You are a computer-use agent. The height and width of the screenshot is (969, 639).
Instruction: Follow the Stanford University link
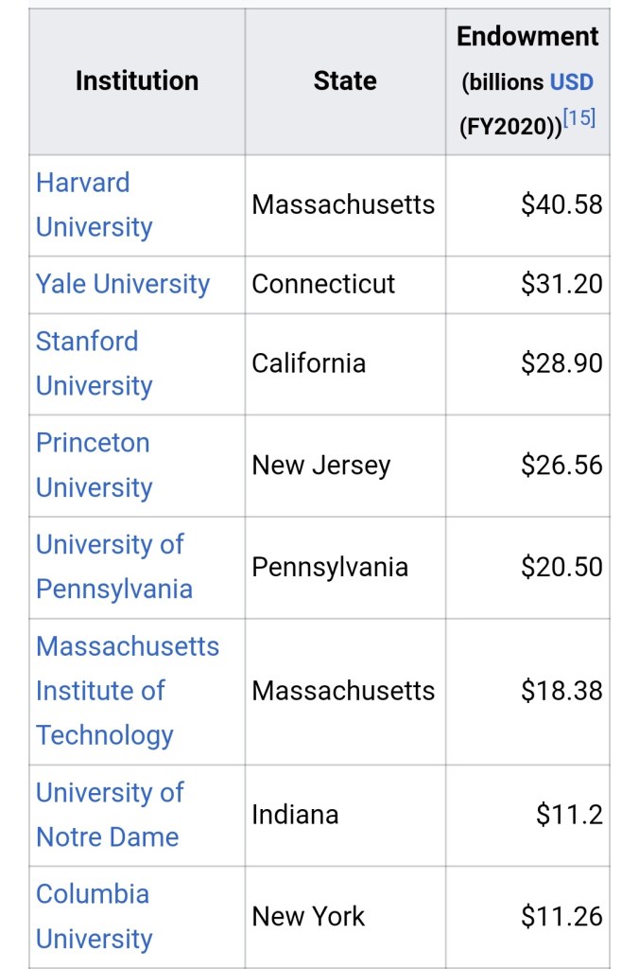(94, 363)
